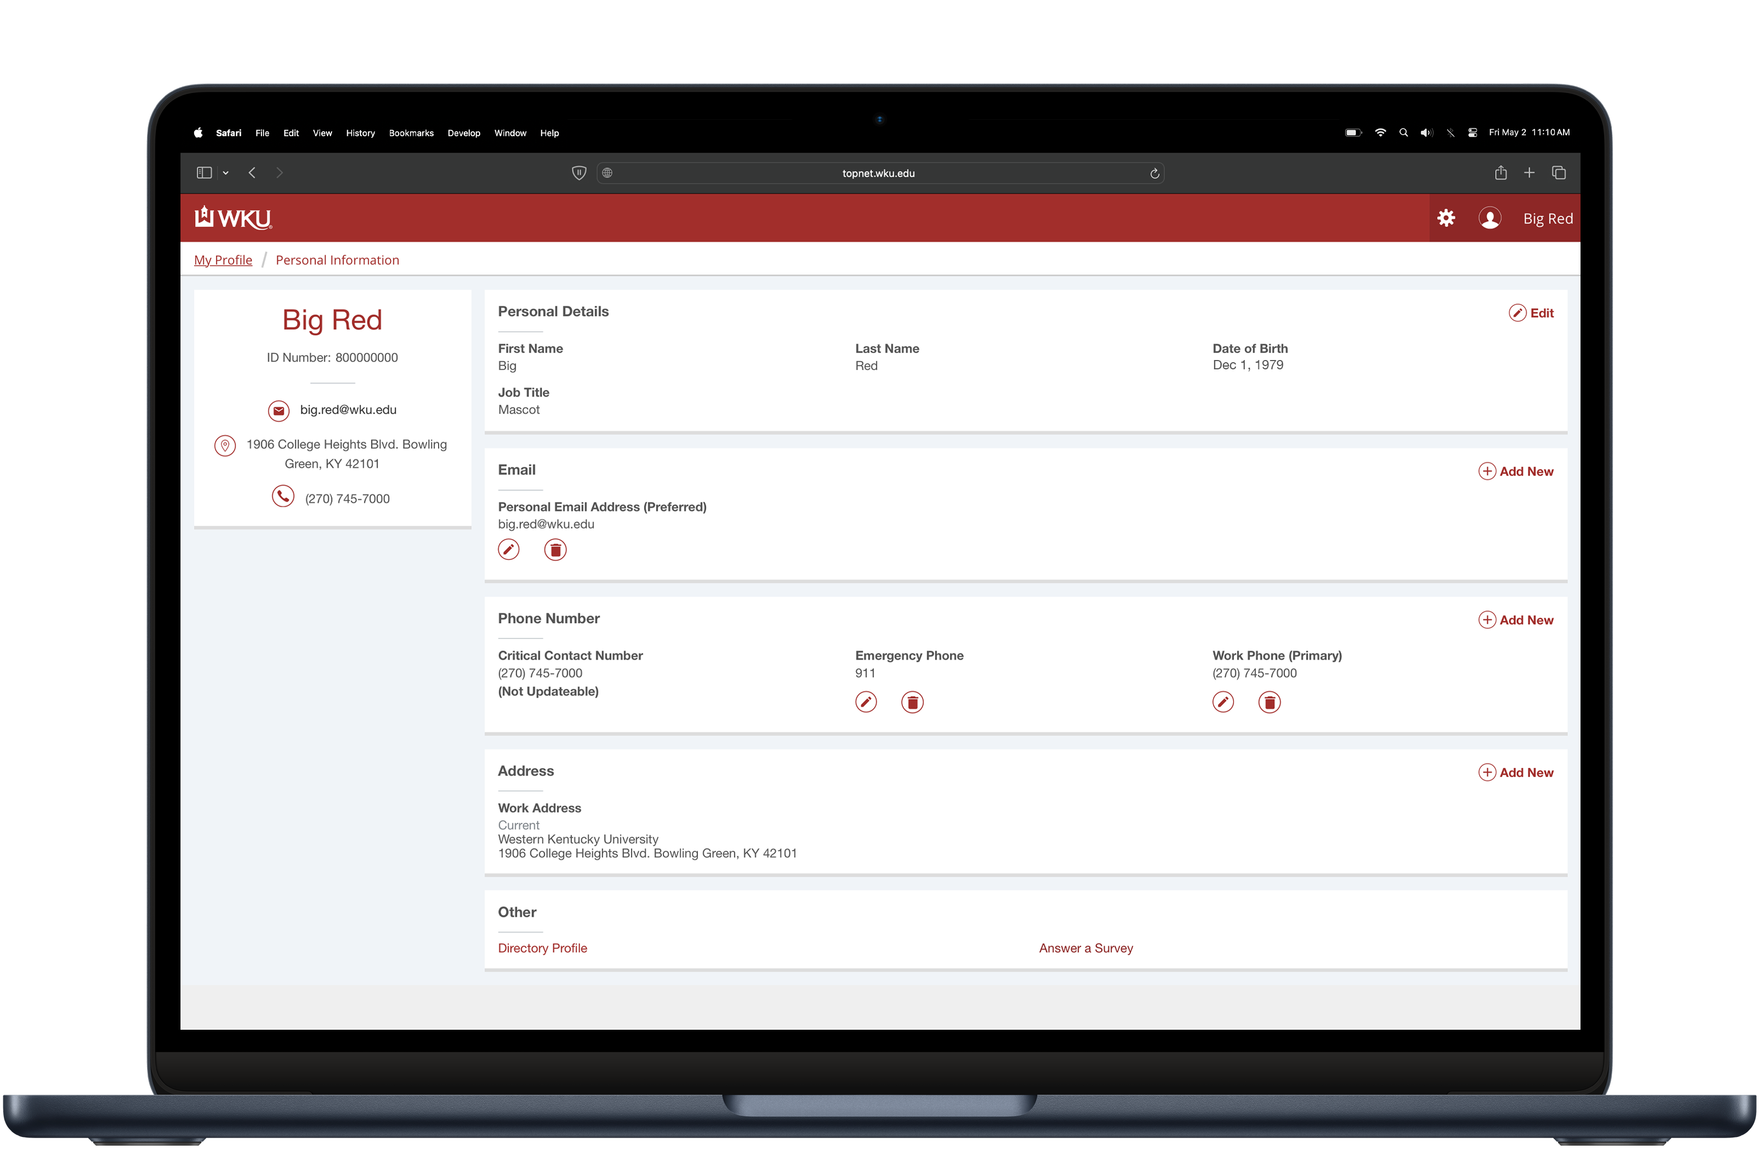
Task: Open the Safari share sheet icon
Action: 1501,172
